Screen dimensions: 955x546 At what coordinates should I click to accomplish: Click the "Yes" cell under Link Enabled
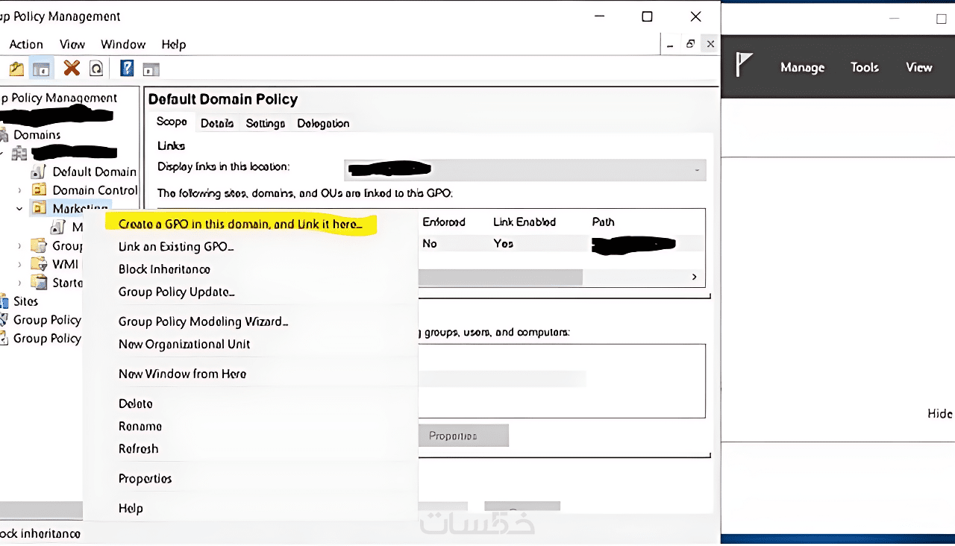[504, 243]
